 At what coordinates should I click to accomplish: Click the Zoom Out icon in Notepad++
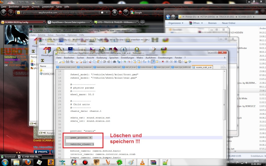(x=129, y=62)
